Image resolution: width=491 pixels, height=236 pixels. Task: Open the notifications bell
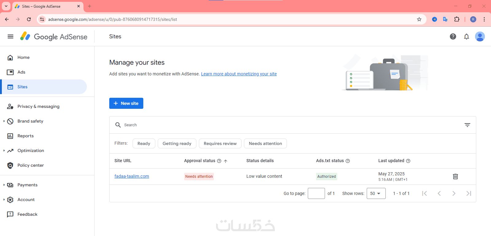click(x=466, y=36)
